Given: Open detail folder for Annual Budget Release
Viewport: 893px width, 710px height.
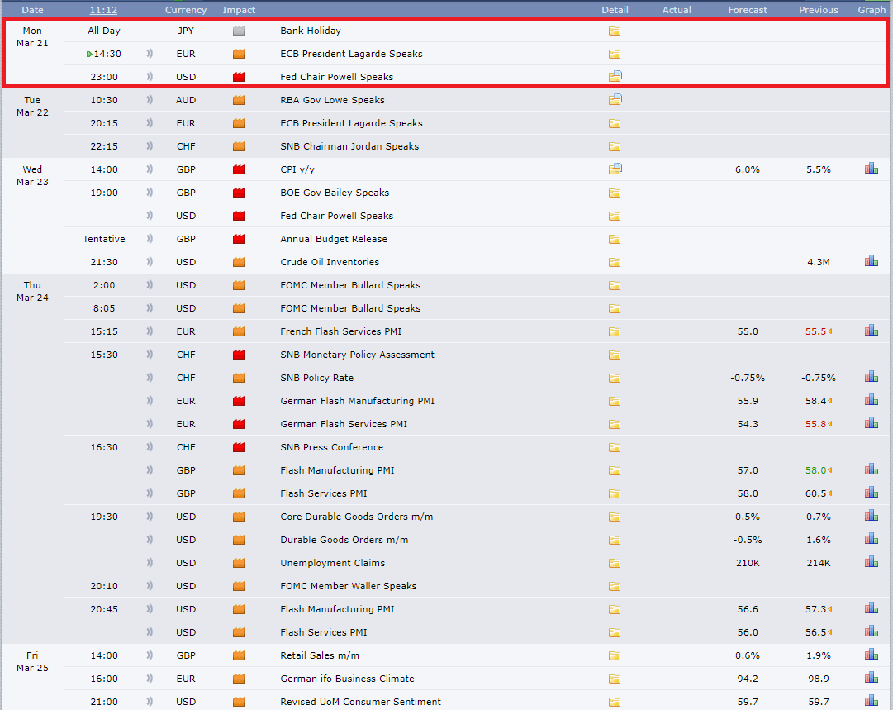Looking at the screenshot, I should 614,240.
